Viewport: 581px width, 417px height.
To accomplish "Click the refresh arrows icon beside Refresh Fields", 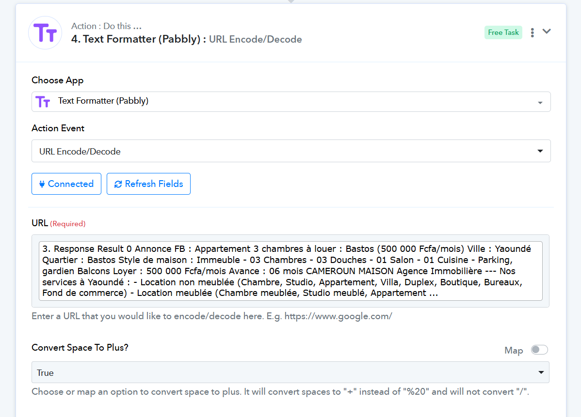I will click(118, 184).
